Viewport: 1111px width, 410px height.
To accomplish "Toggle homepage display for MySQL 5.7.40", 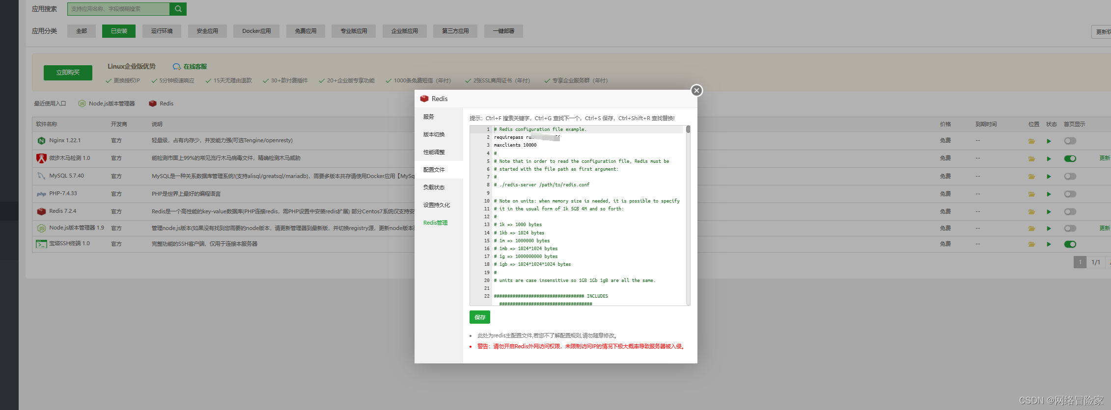I will (x=1070, y=176).
